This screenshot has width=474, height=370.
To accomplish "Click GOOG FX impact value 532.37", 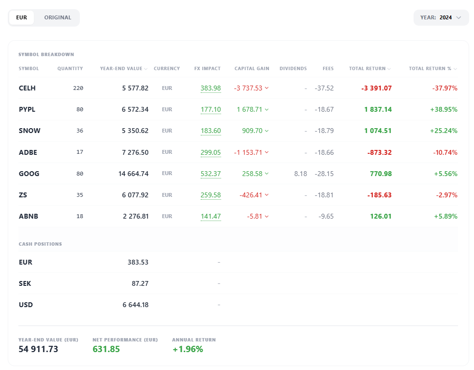I will point(210,174).
